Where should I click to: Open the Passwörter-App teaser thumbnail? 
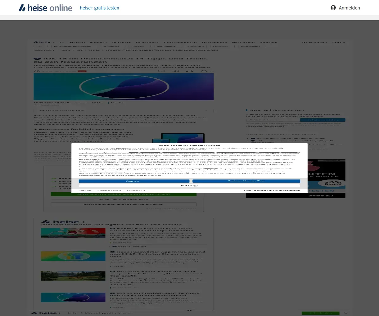73,256
